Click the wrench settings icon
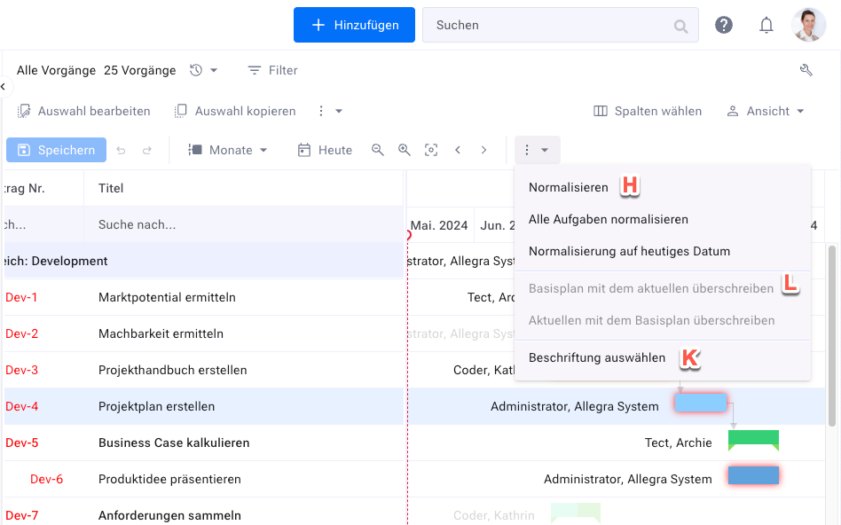This screenshot has width=841, height=525. click(806, 70)
